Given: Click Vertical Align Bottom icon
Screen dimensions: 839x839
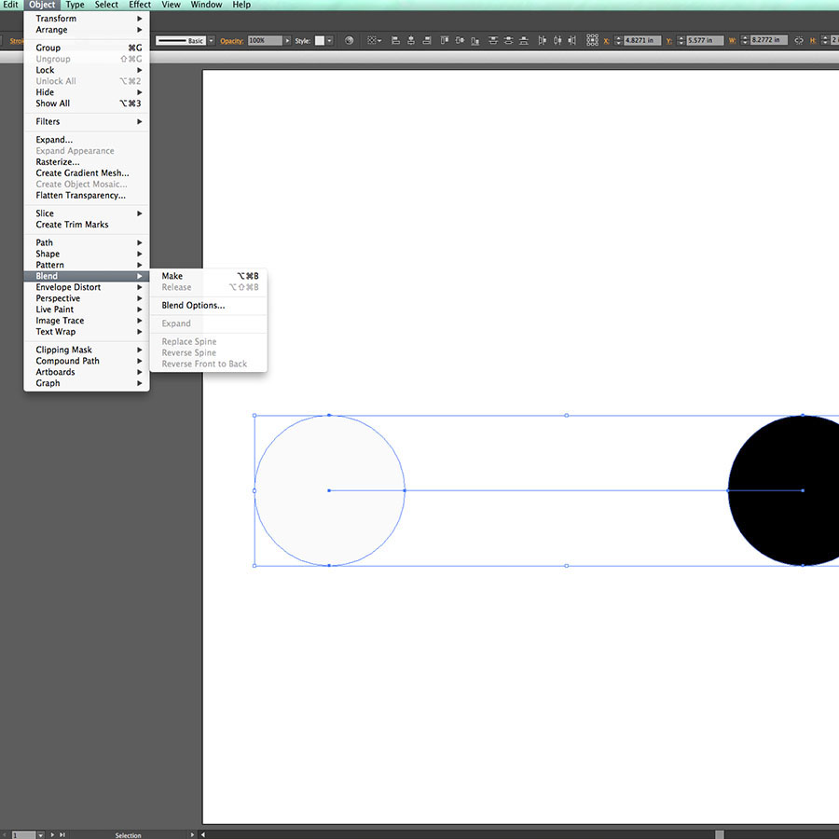Looking at the screenshot, I should pos(475,40).
